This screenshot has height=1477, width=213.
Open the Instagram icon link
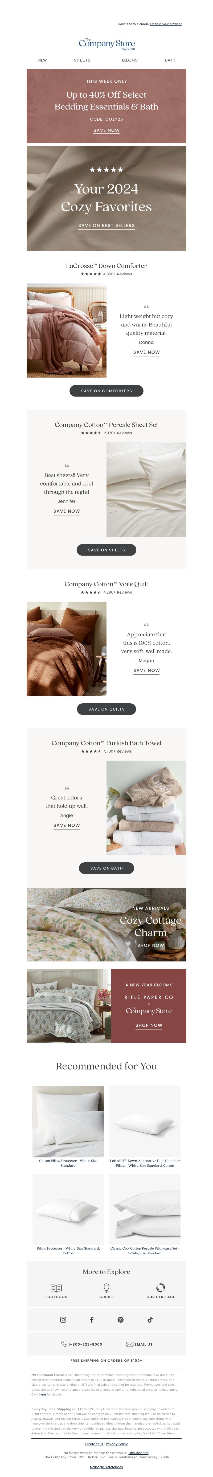pos(63,1319)
